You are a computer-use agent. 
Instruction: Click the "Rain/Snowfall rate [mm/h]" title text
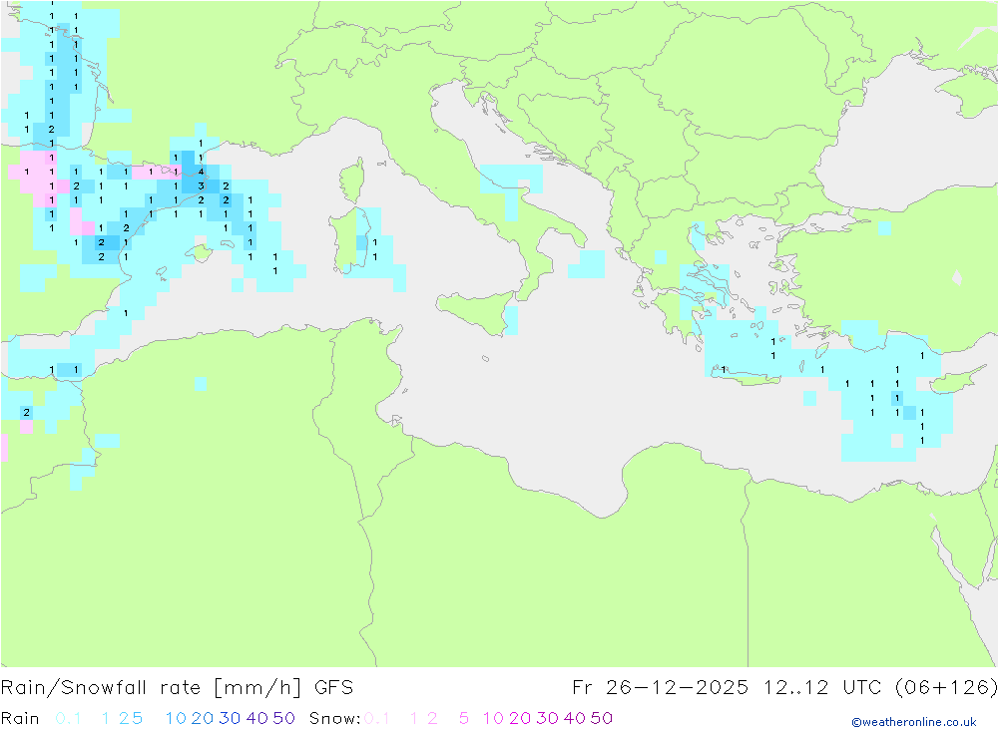[x=151, y=688]
